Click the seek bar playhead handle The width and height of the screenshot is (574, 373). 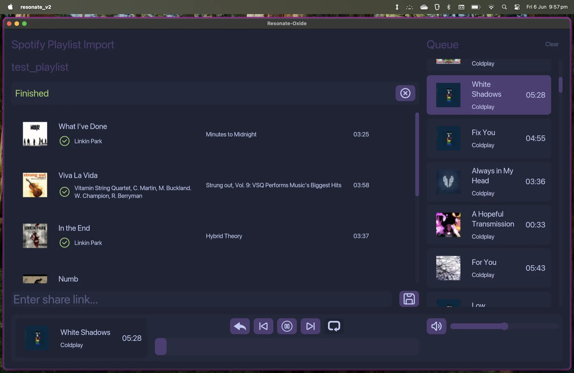tap(161, 347)
